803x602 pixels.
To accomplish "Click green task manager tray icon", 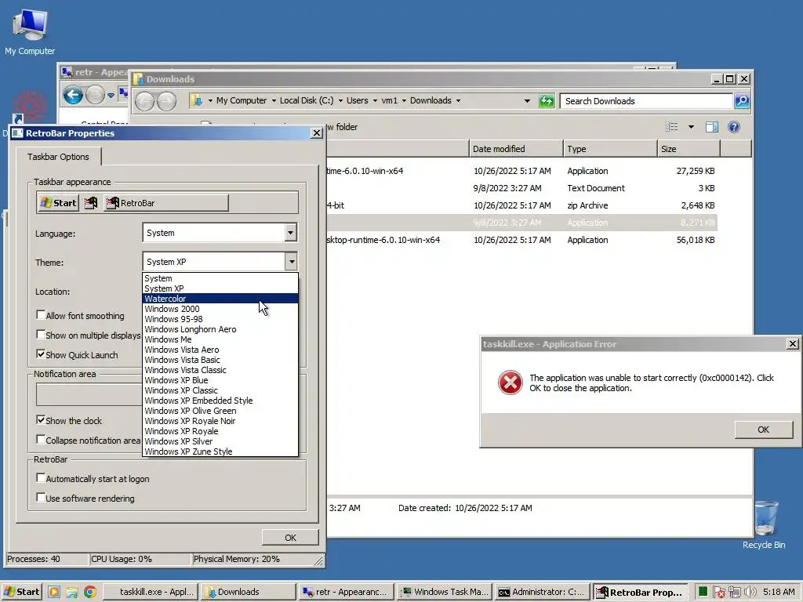I will click(703, 592).
